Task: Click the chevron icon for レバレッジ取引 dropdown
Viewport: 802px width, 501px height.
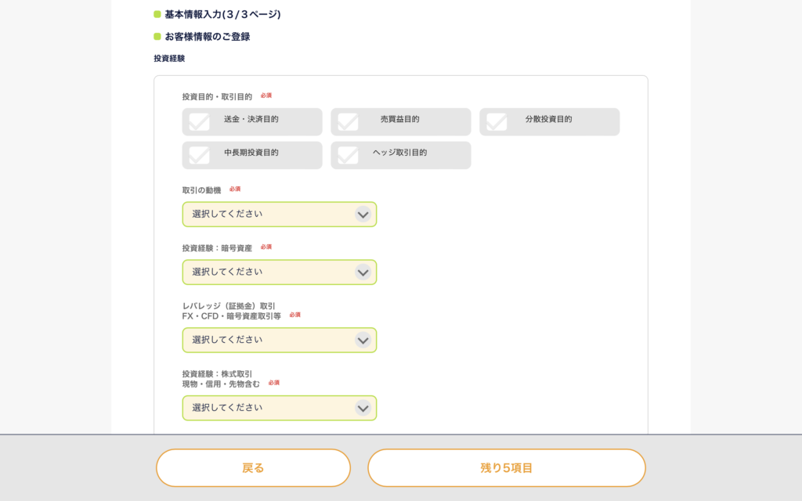Action: [363, 340]
